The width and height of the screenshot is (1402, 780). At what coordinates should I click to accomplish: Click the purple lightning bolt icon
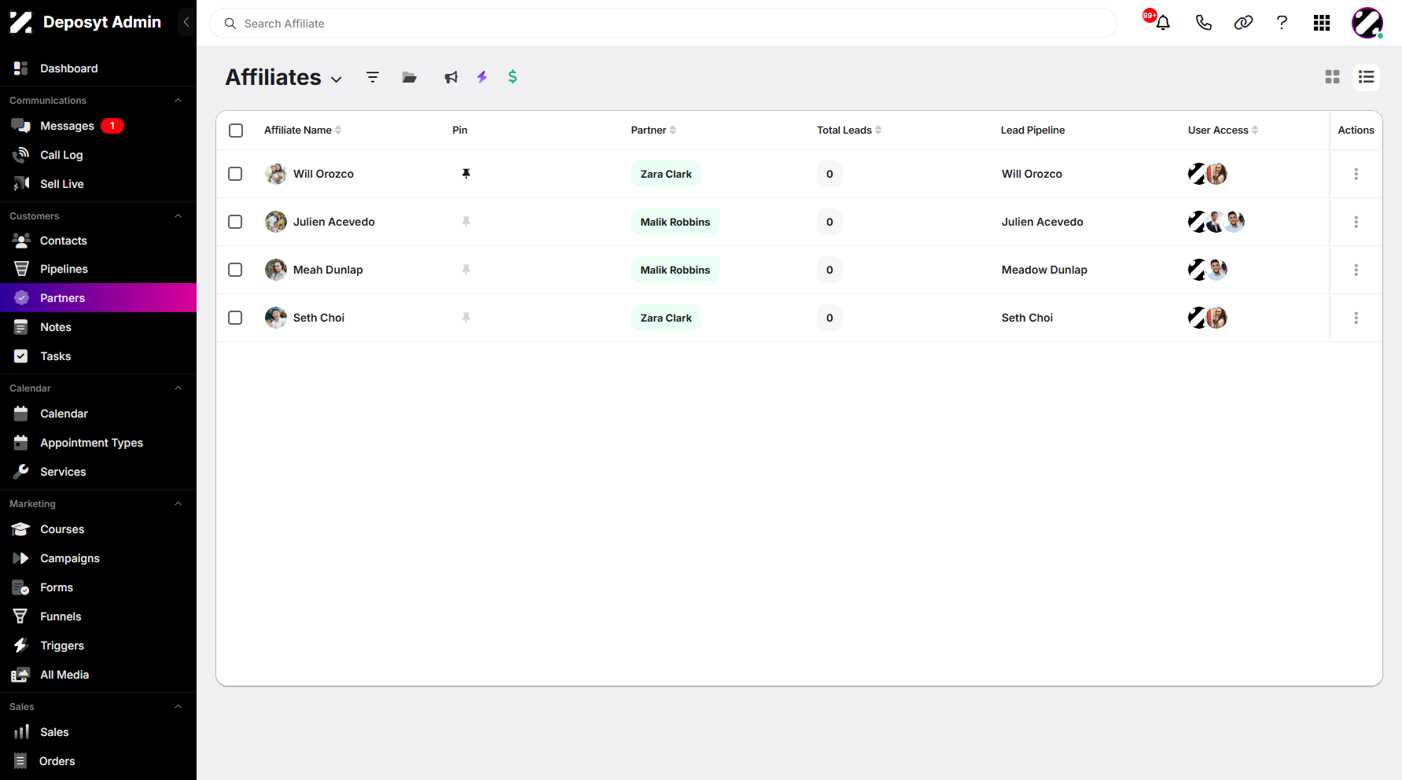tap(482, 77)
